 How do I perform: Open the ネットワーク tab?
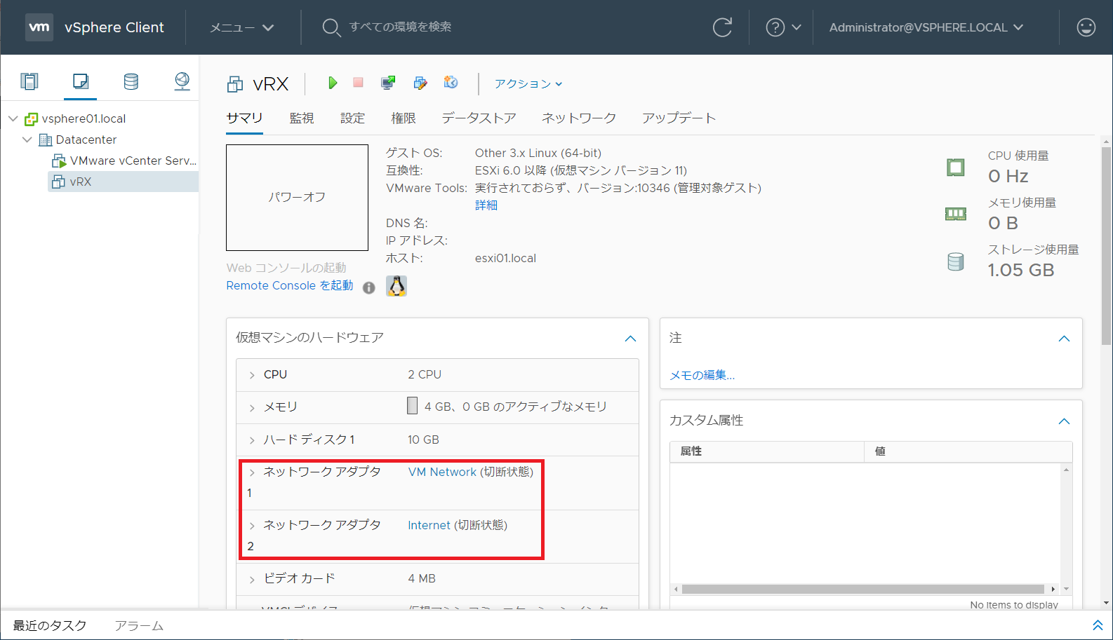pos(579,118)
